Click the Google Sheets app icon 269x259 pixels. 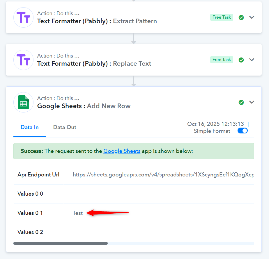point(23,102)
